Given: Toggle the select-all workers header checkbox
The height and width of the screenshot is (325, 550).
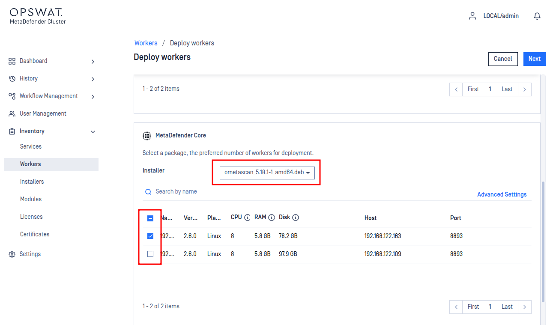Looking at the screenshot, I should tap(150, 218).
